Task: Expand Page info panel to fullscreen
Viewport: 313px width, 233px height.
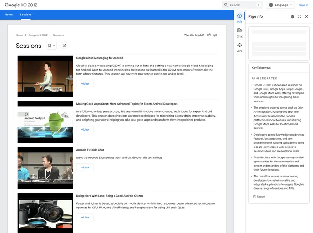Action: [x=299, y=16]
